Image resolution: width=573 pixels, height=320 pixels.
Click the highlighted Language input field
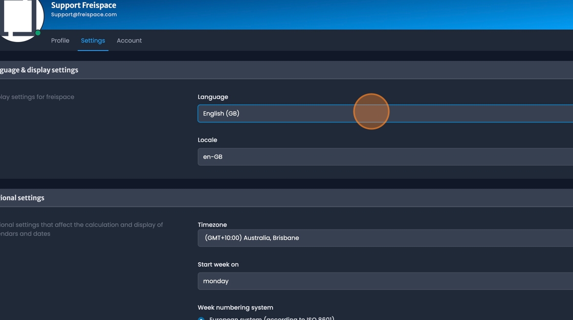point(307,113)
